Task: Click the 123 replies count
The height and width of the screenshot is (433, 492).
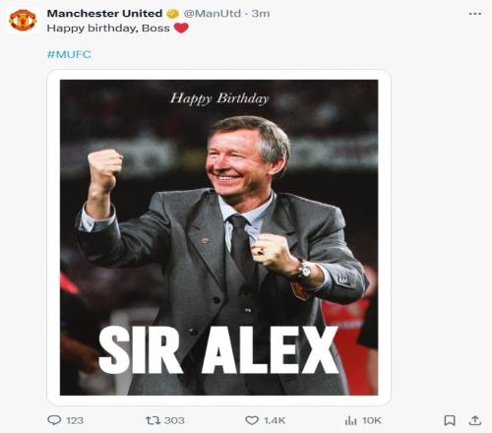Action: [x=75, y=420]
